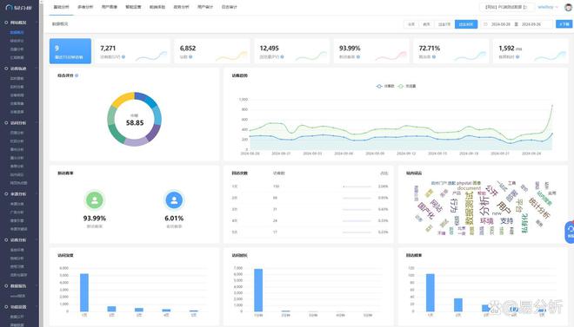The image size is (574, 327).
Task: Click the green user icon above 93.99%
Action: click(x=95, y=200)
